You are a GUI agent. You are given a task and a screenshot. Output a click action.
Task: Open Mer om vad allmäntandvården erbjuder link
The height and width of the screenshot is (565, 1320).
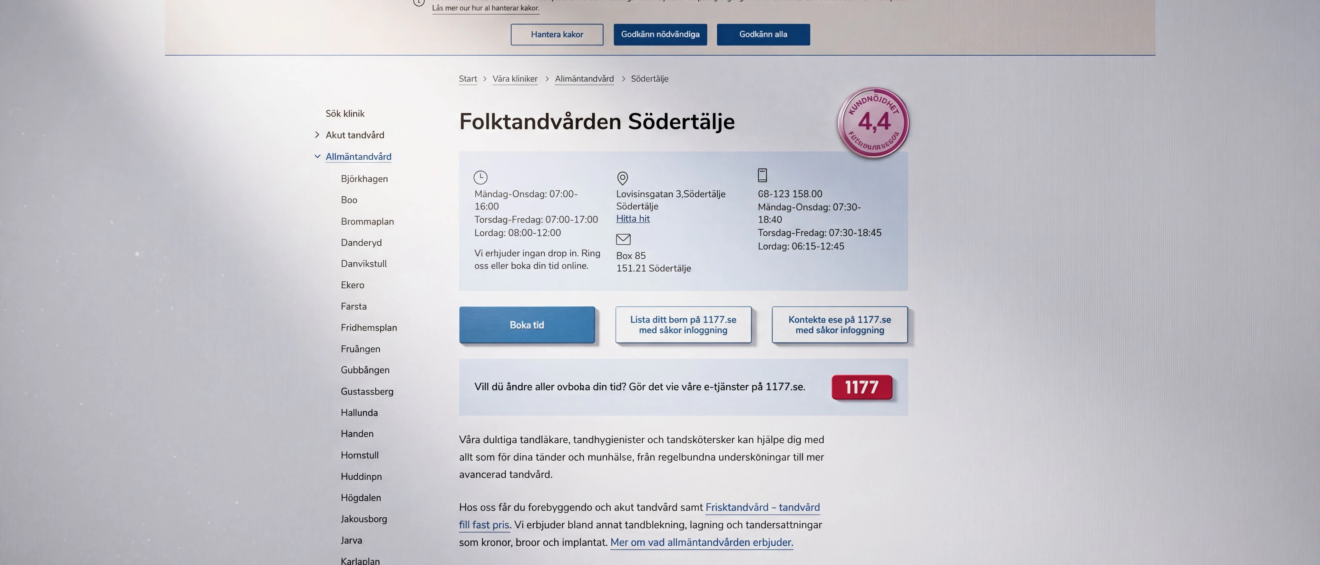tap(702, 542)
